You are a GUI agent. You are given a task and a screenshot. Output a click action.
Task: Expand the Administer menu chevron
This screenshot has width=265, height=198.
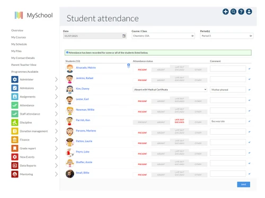56,79
